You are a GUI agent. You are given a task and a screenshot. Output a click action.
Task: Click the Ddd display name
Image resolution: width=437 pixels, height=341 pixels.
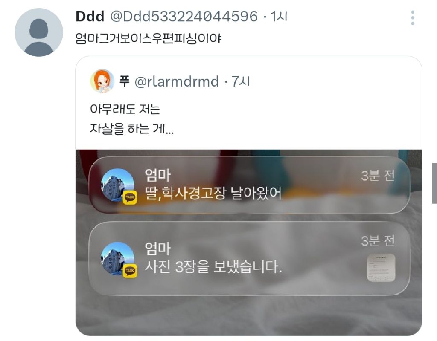[90, 17]
